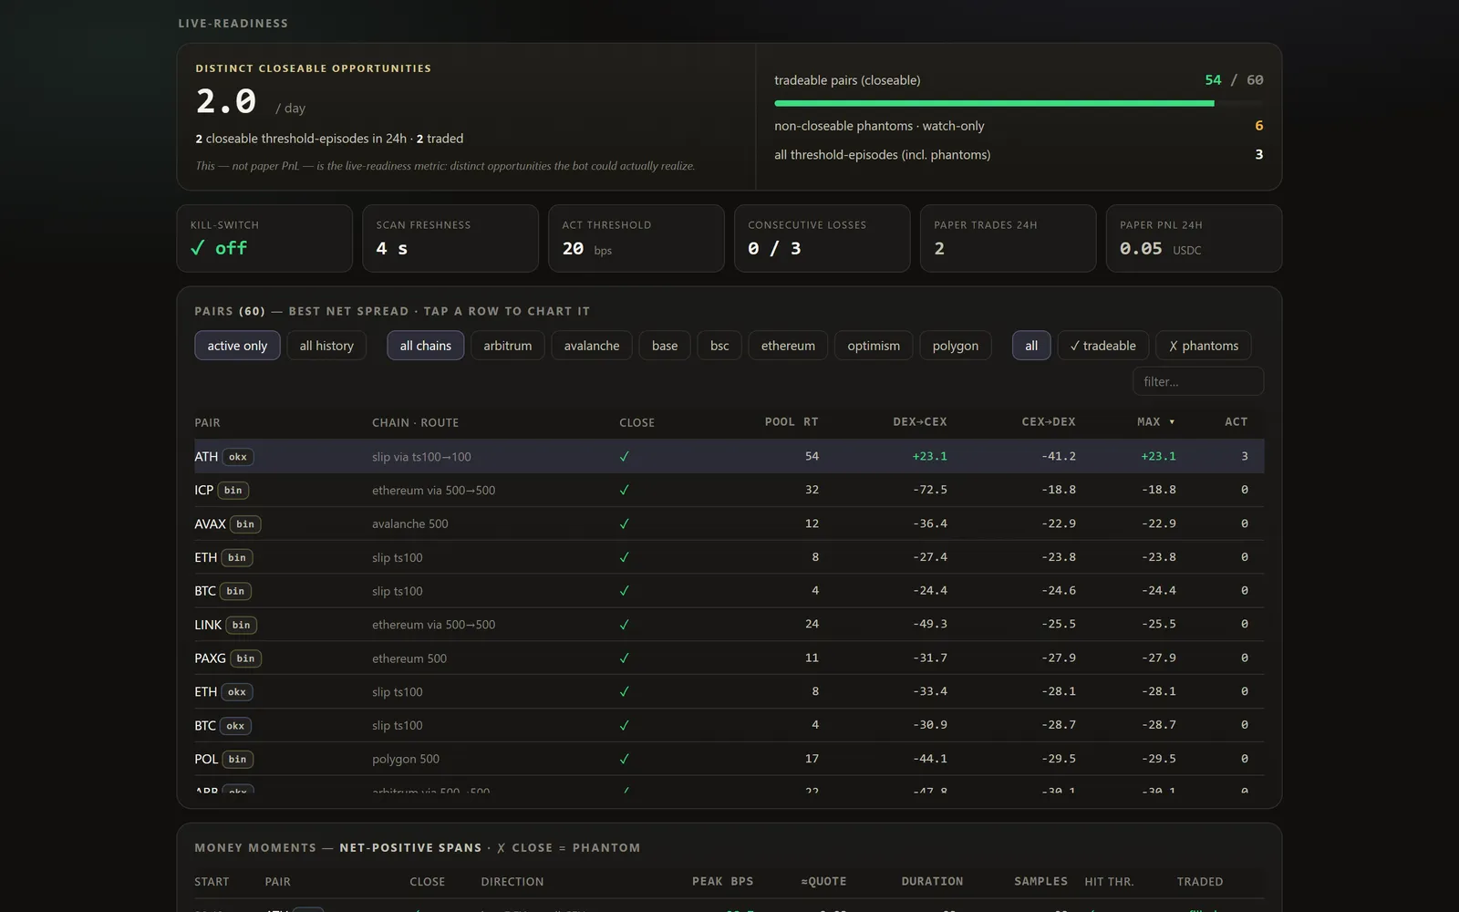Select the 'active only' filter chip

(237, 346)
